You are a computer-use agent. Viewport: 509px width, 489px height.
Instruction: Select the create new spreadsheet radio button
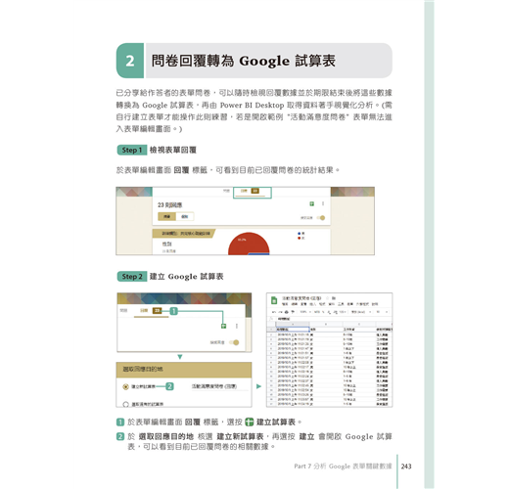click(125, 387)
